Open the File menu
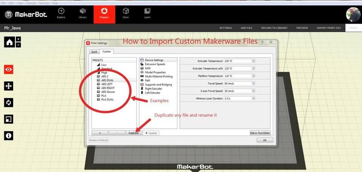The height and width of the screenshot is (172, 362). pos(3,3)
